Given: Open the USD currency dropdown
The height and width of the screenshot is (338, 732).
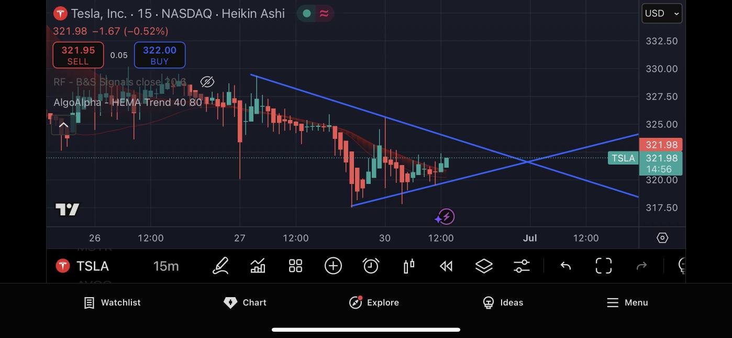Looking at the screenshot, I should click(x=662, y=14).
